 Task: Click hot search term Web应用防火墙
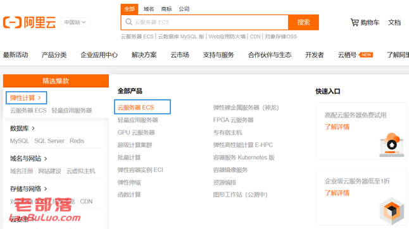(x=227, y=37)
